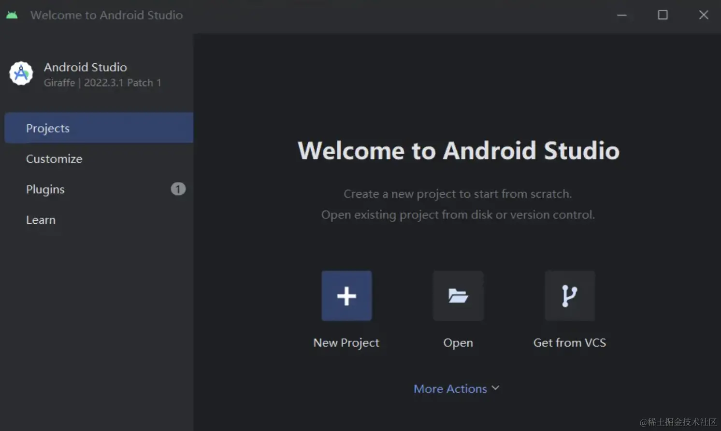Open the Customize tab

tap(99, 158)
